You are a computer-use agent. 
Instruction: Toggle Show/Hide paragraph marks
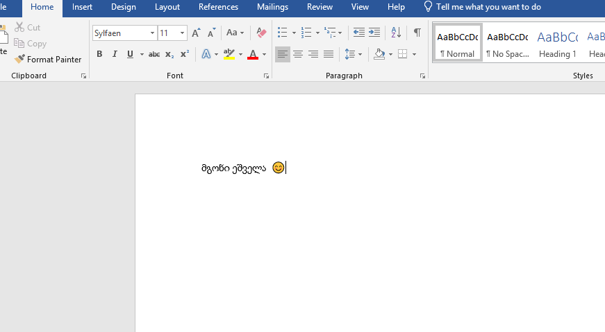tap(417, 33)
